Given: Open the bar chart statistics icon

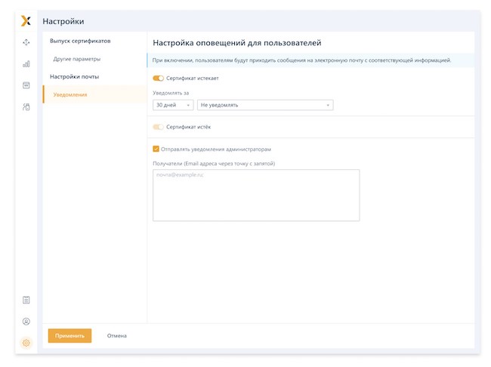Looking at the screenshot, I should (26, 64).
